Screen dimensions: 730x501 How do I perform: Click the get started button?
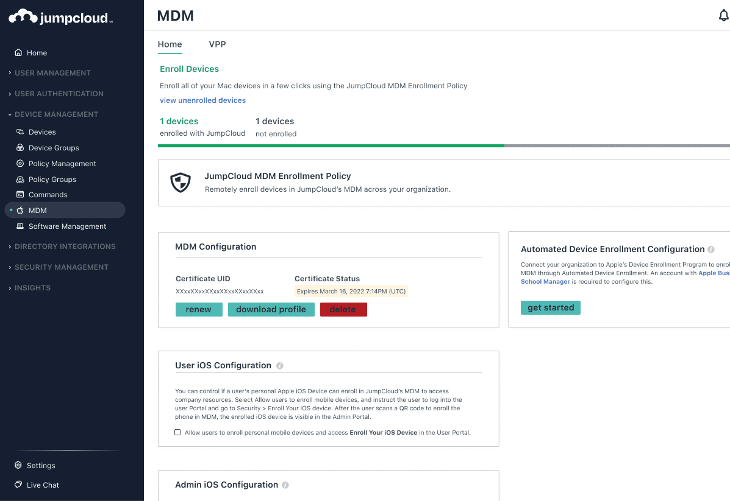coord(550,307)
